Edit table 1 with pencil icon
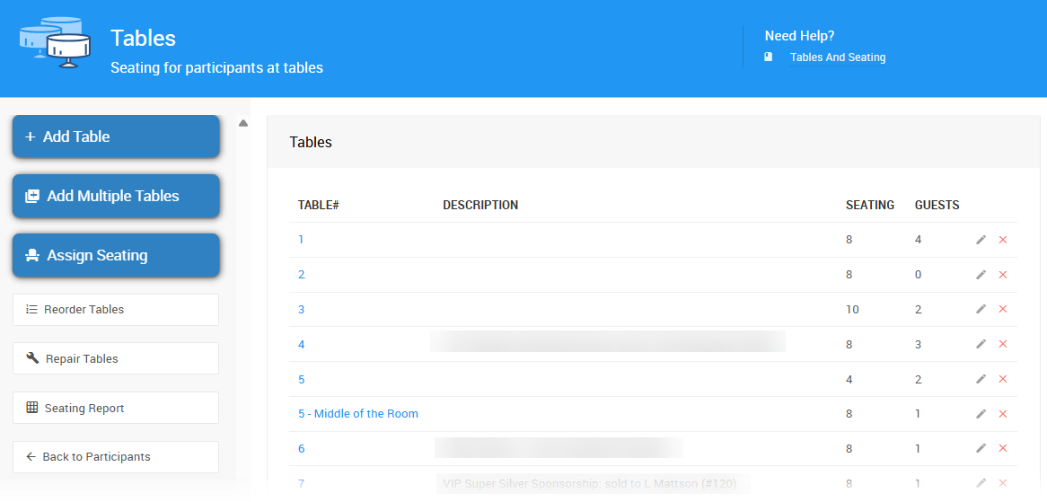The width and height of the screenshot is (1047, 502). tap(981, 240)
